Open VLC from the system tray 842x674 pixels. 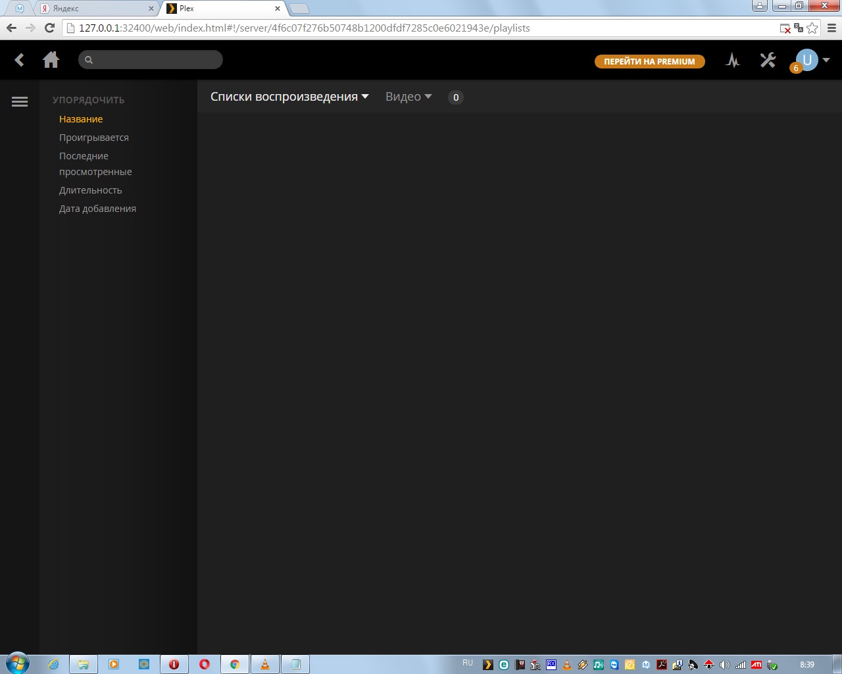click(x=566, y=664)
